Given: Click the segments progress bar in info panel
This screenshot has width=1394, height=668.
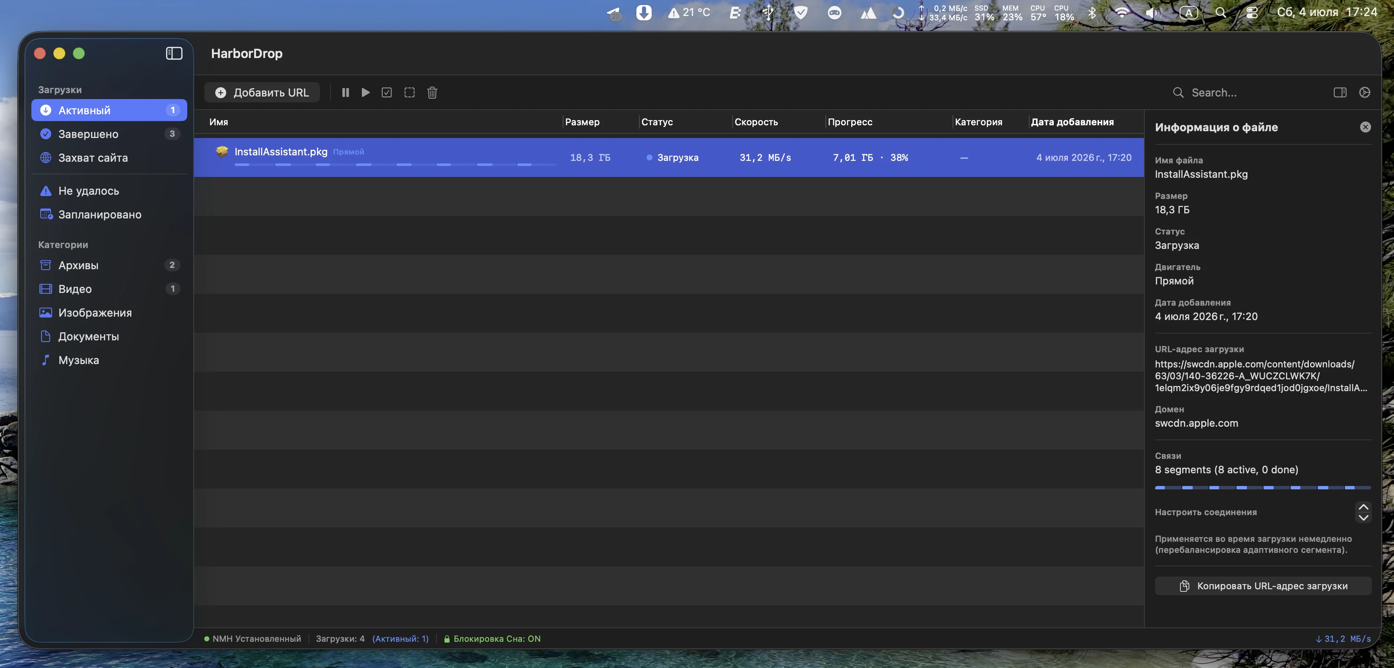Looking at the screenshot, I should 1263,488.
